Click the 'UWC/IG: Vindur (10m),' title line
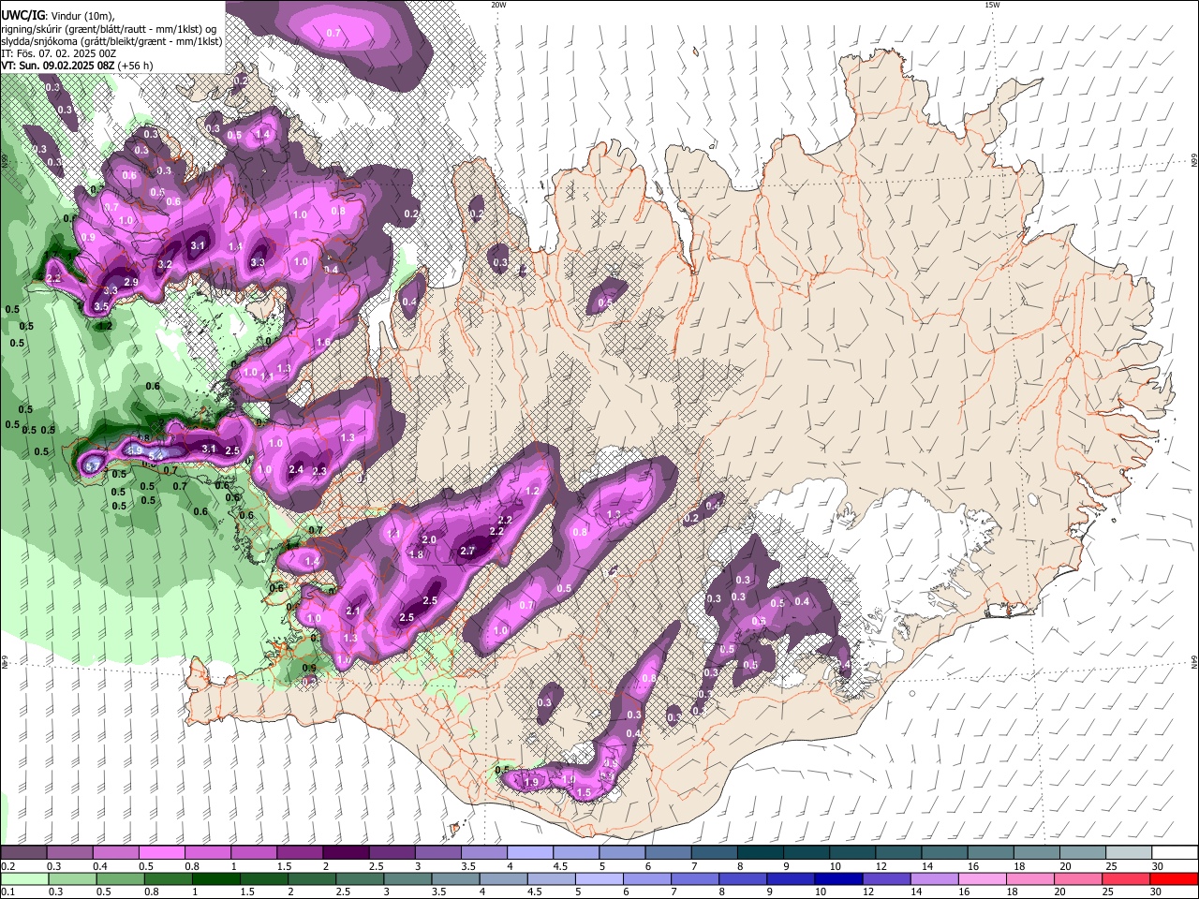1199x899 pixels. [58, 16]
